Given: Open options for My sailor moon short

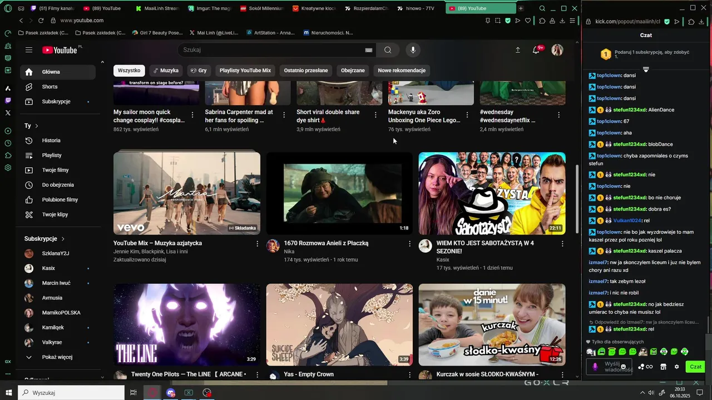Looking at the screenshot, I should [192, 114].
